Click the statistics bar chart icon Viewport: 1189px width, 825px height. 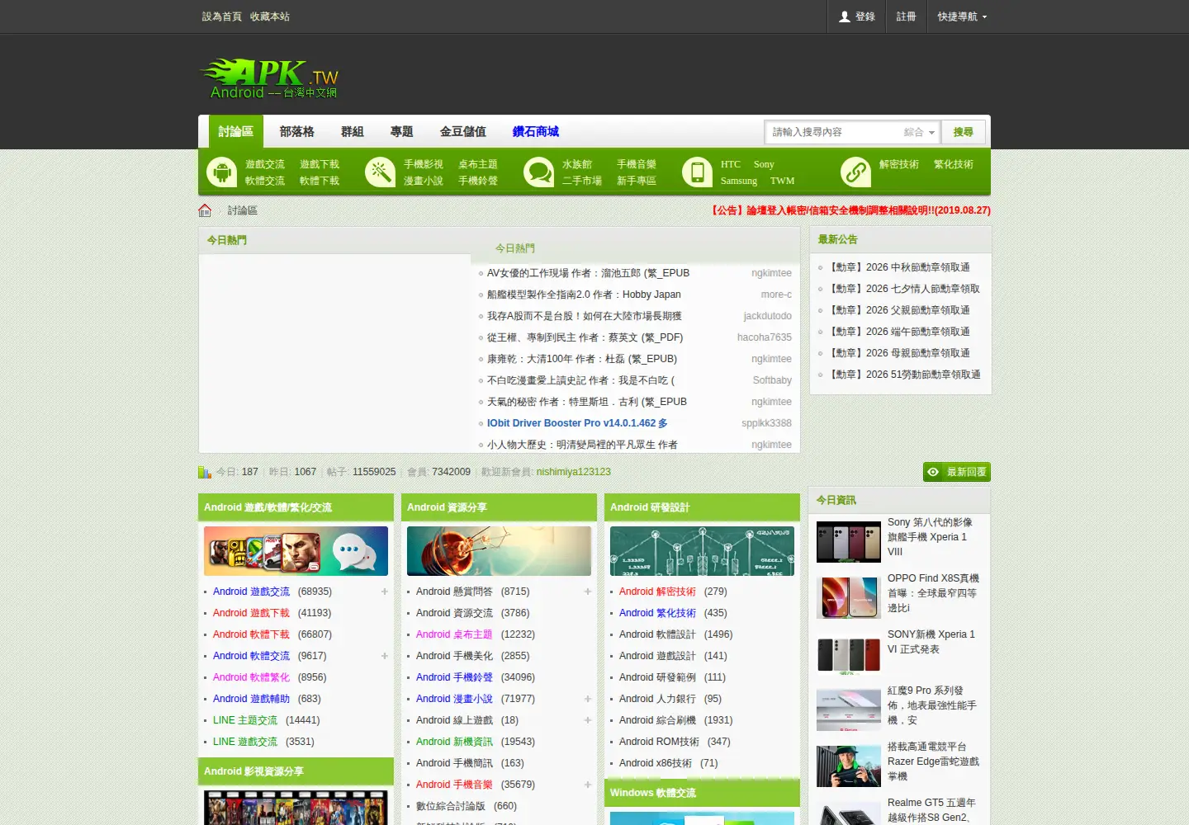coord(205,472)
